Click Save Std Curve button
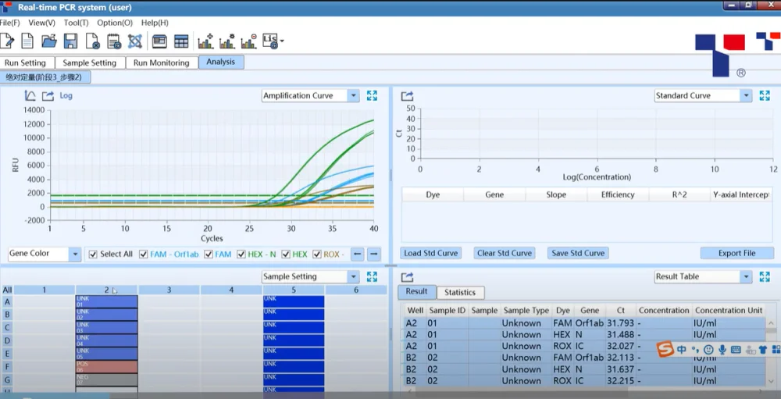Viewport: 781px width, 399px height. coord(578,253)
